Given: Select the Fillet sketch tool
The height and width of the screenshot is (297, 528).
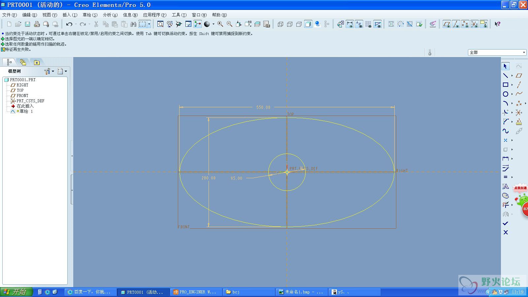Looking at the screenshot, I should point(505,113).
